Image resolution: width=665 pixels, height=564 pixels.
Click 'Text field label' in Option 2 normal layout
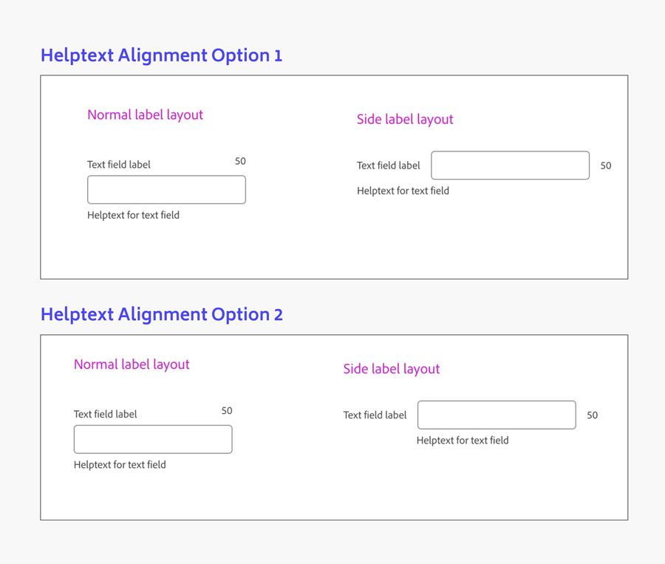point(105,414)
